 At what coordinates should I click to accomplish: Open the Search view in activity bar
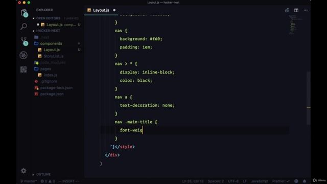pos(24,26)
